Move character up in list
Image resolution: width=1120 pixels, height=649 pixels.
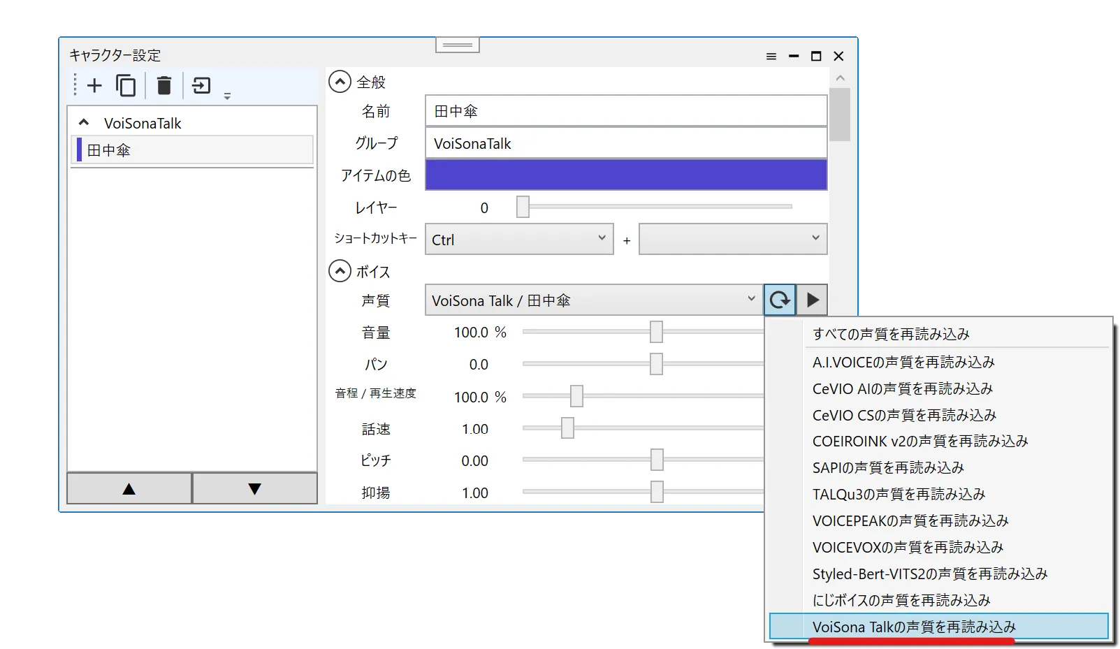129,488
